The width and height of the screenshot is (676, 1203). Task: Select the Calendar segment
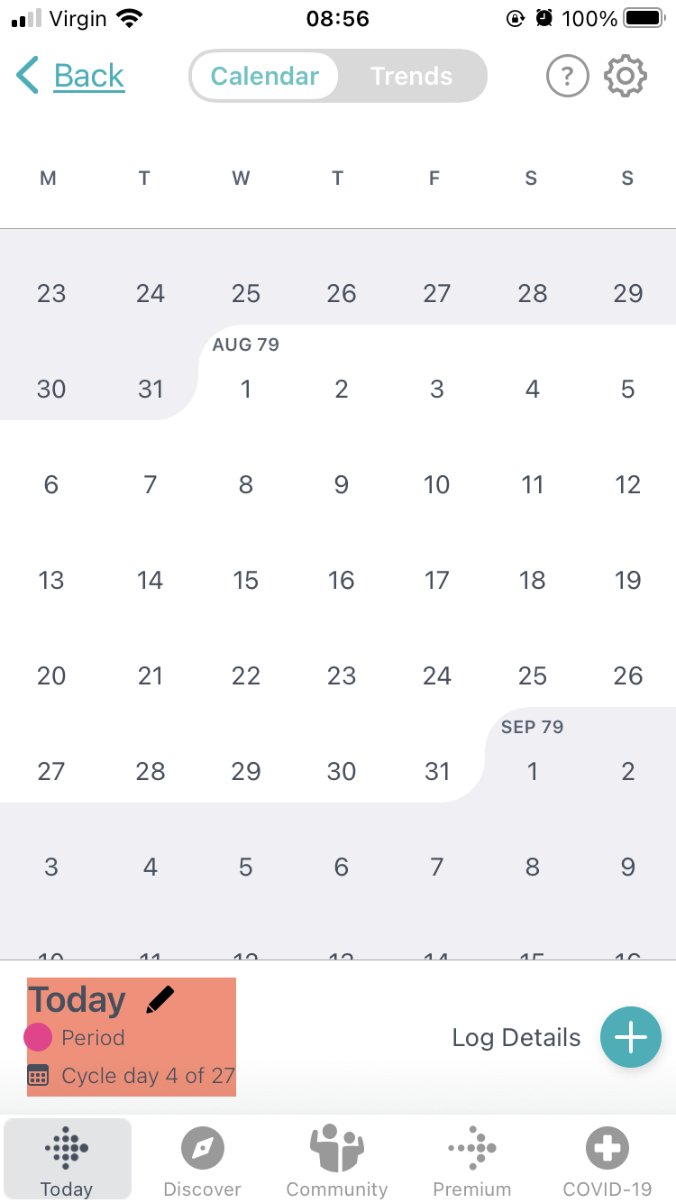[x=265, y=77]
